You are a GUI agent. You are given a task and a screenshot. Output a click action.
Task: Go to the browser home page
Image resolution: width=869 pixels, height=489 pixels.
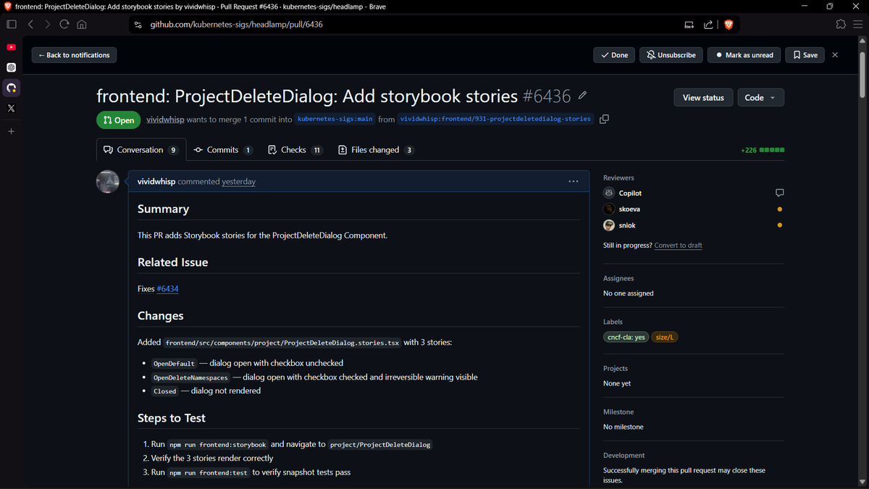[x=82, y=24]
